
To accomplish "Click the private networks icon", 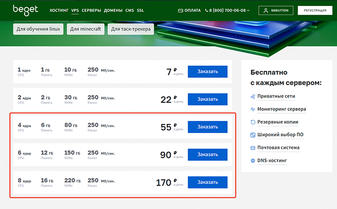I will pos(253,96).
